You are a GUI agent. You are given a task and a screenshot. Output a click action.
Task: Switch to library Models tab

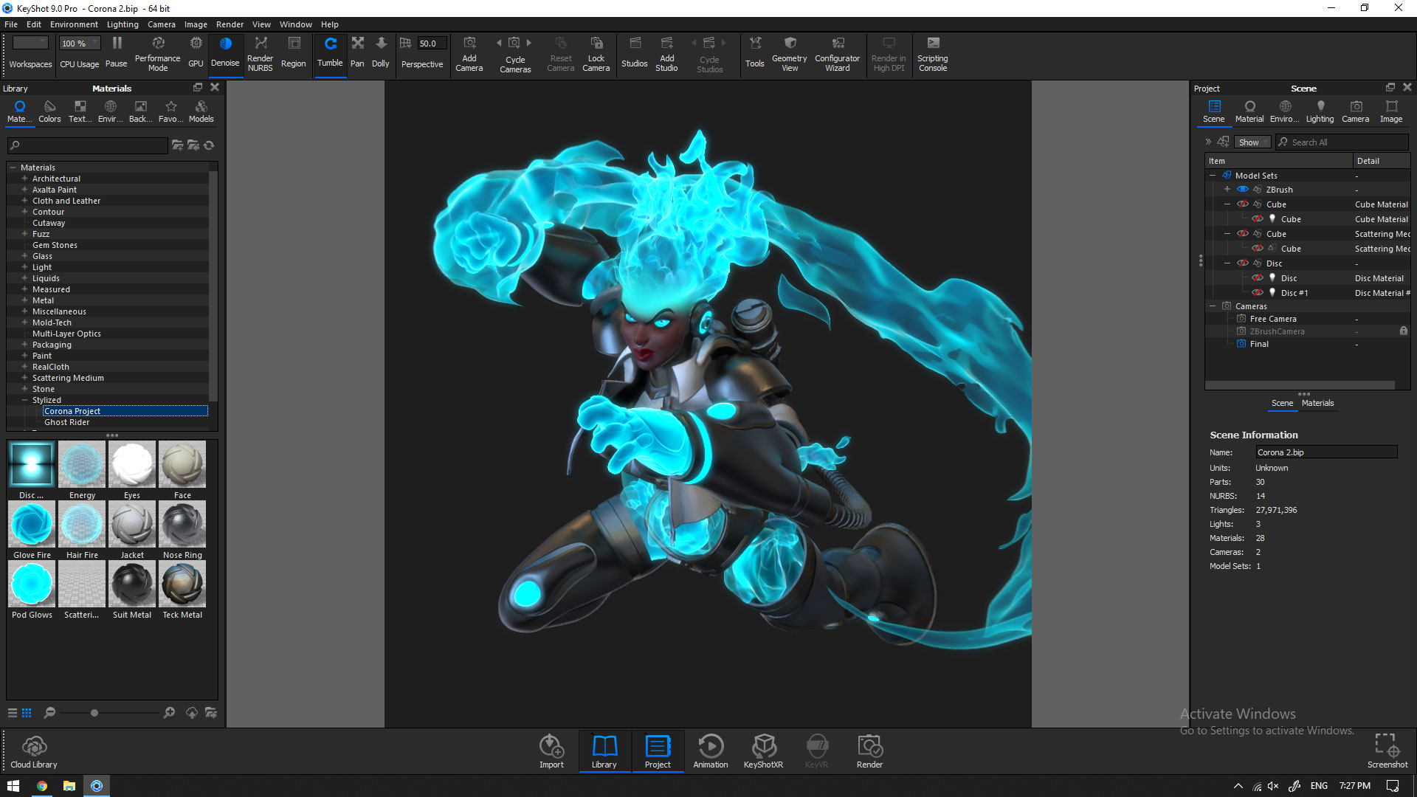pos(201,111)
